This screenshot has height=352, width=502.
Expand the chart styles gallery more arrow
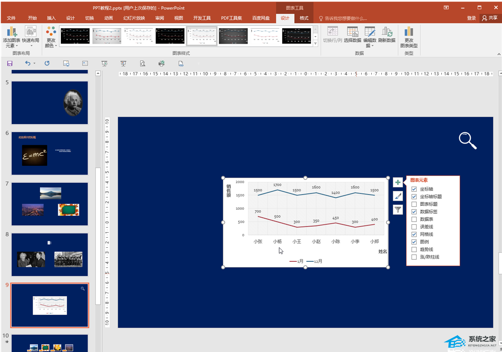[x=316, y=43]
